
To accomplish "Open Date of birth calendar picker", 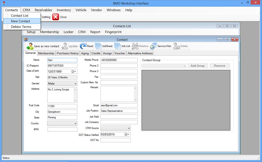I will (x=74, y=71).
